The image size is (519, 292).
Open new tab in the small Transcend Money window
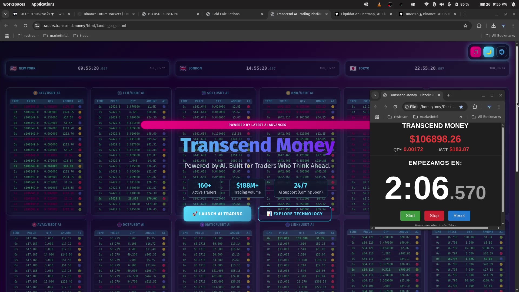point(448,95)
